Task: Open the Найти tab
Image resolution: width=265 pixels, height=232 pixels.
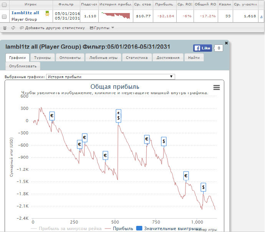Action: [194, 58]
